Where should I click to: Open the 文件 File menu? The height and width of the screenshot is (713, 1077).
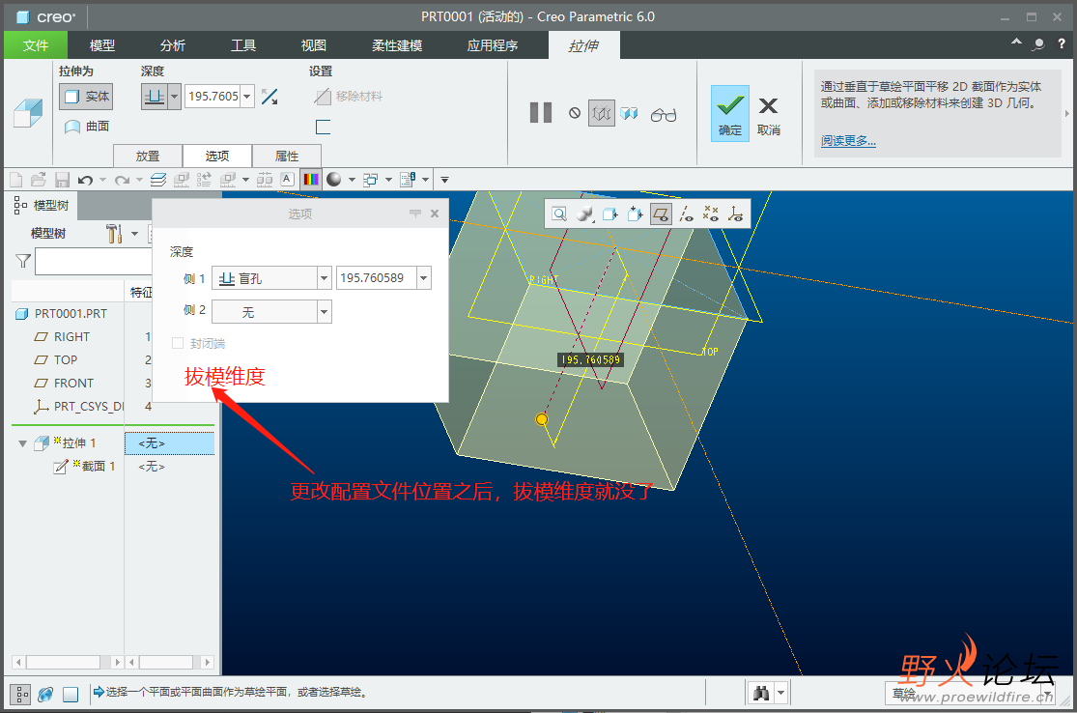pyautogui.click(x=36, y=45)
